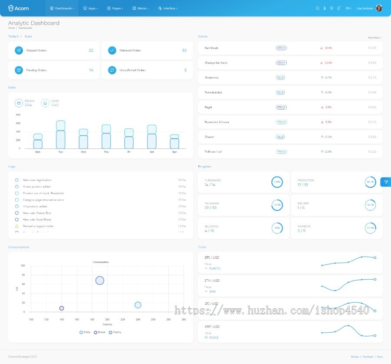Click Lisa Jackson's profile avatar

tap(379, 8)
